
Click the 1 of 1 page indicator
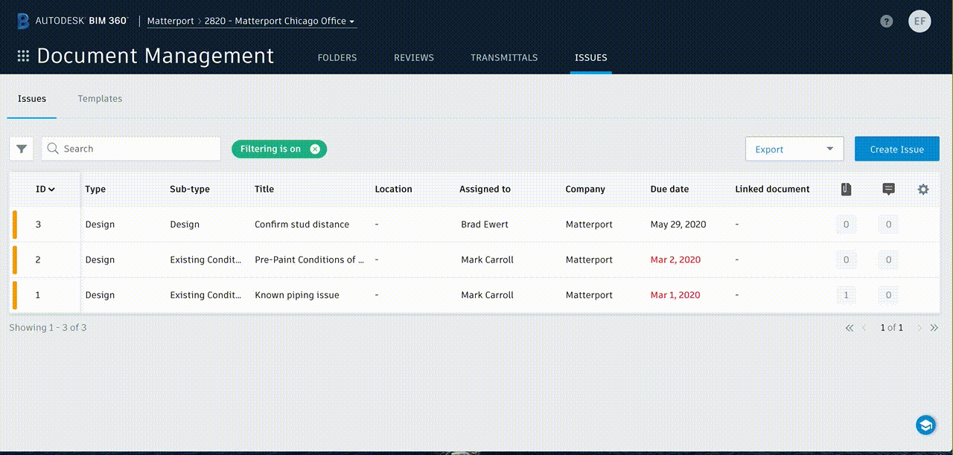(892, 328)
